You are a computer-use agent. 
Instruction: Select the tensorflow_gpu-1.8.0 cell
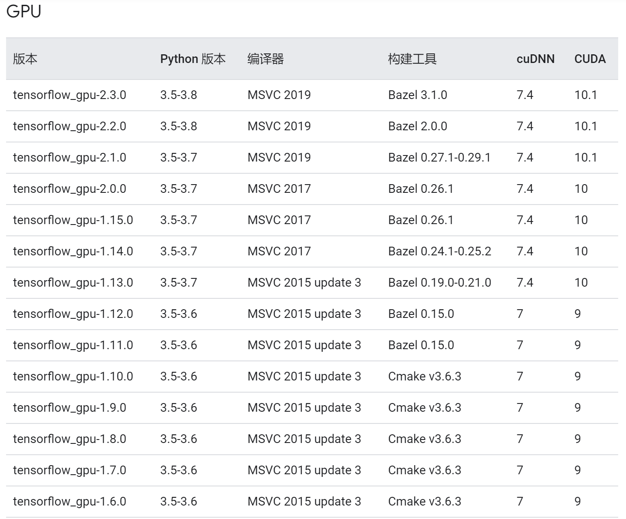point(69,439)
